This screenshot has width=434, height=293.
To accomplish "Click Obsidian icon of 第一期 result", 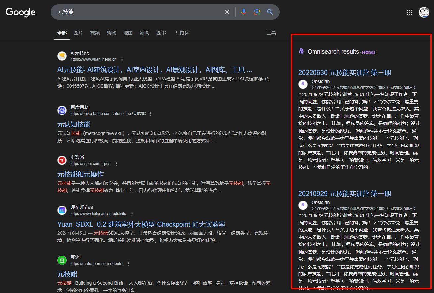I will (303, 205).
